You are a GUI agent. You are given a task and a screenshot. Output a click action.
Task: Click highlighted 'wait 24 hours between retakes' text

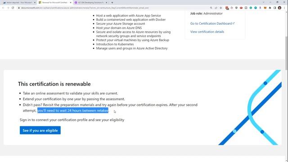click(x=73, y=111)
